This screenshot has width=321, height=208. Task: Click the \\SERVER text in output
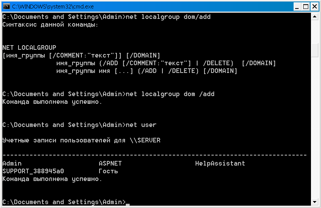pyautogui.click(x=145, y=140)
